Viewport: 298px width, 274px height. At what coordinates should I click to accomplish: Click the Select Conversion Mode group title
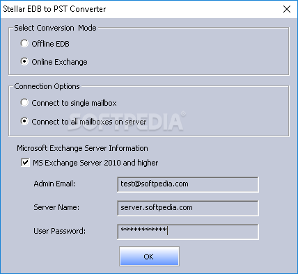[55, 28]
